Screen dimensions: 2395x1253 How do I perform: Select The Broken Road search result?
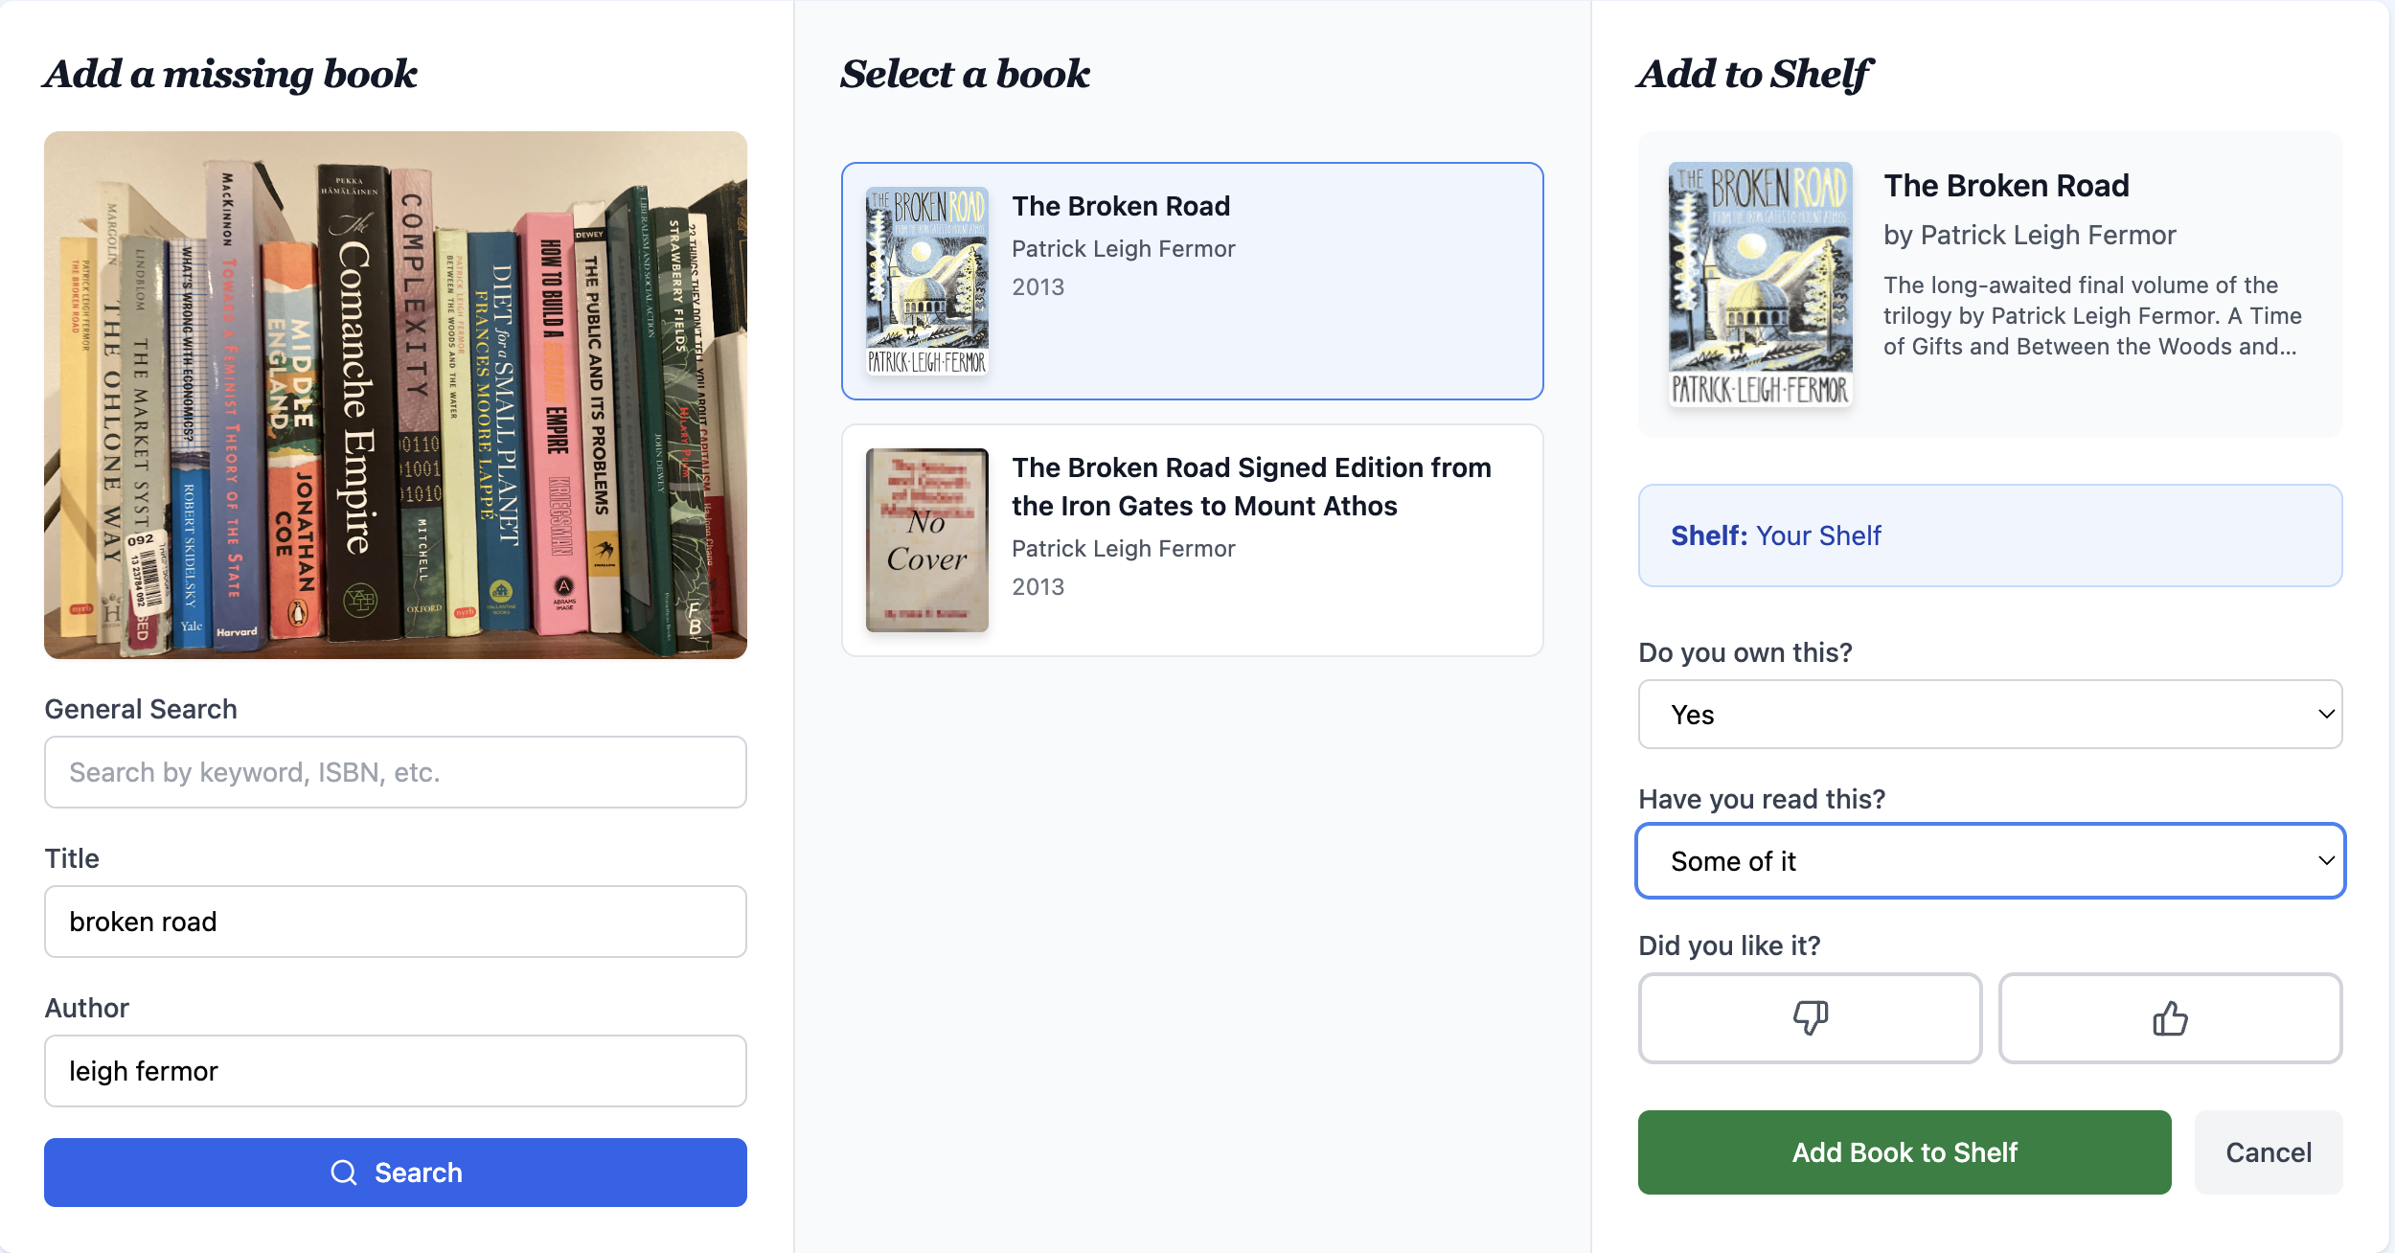pos(1192,280)
